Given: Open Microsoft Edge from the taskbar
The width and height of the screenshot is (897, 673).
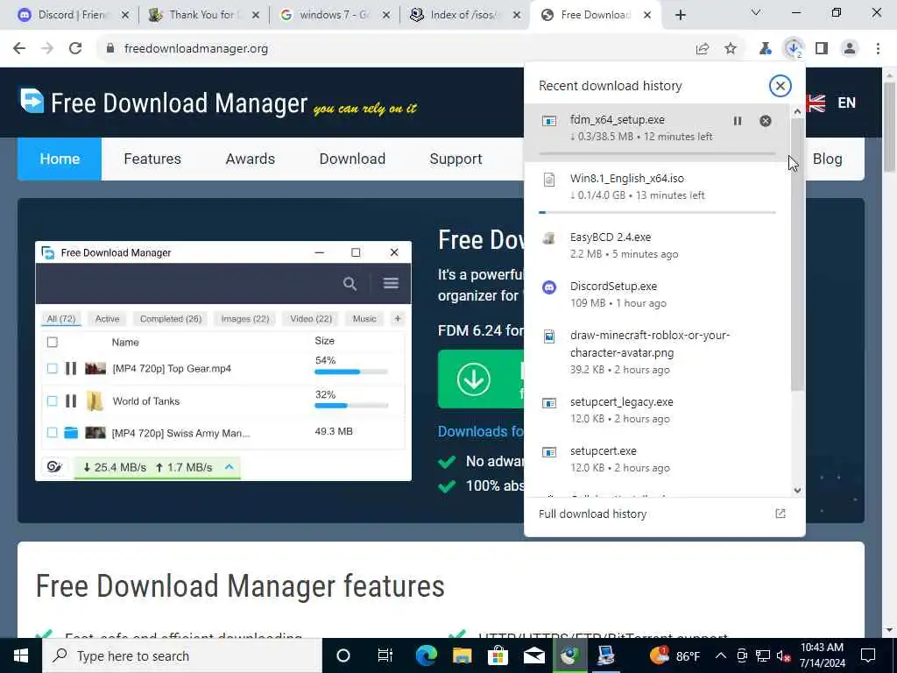Looking at the screenshot, I should (x=427, y=655).
